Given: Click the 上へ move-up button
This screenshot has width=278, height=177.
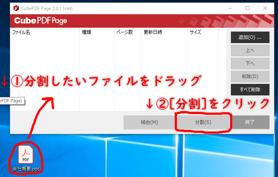Looking at the screenshot, I should pyautogui.click(x=250, y=50).
